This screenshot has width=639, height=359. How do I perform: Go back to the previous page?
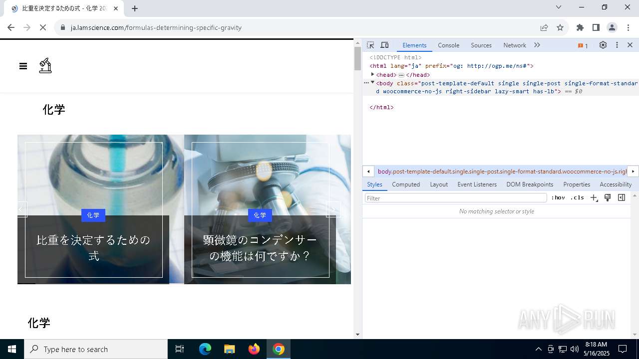click(11, 27)
